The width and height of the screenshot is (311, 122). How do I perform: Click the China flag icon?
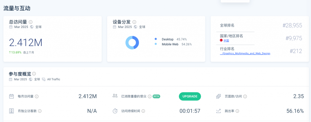click(221, 40)
